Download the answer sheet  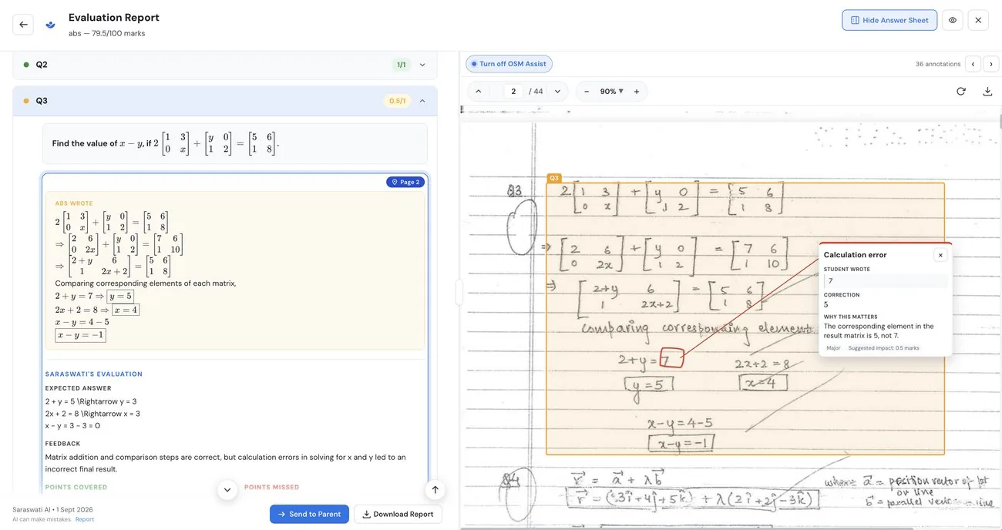click(987, 91)
